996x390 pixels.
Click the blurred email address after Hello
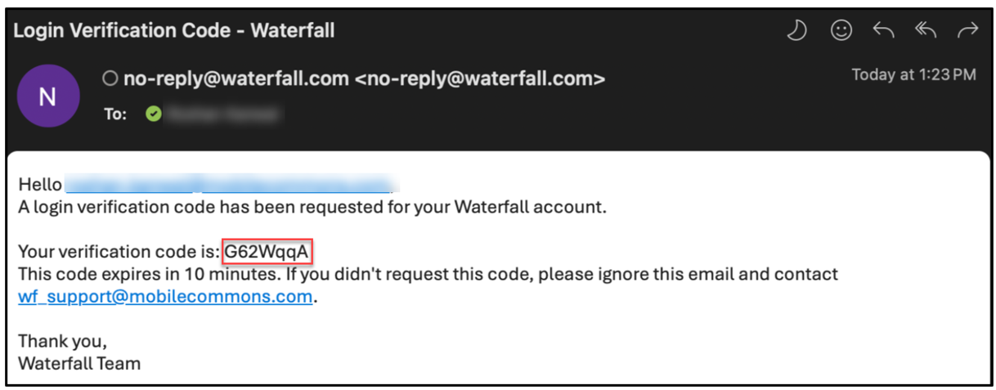[x=227, y=184]
